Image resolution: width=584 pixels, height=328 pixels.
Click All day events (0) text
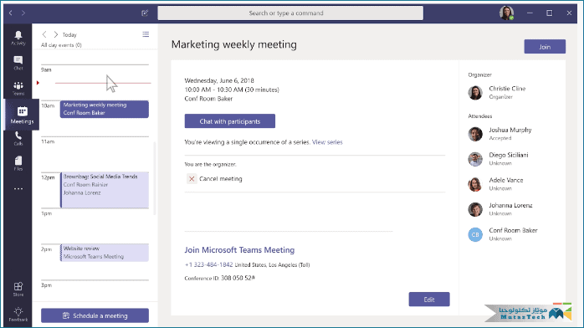point(61,45)
